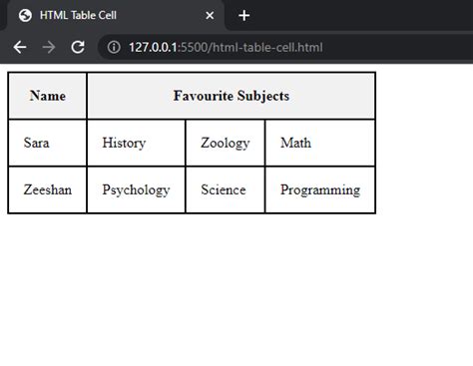Select the Zeeshan table cell
The height and width of the screenshot is (366, 473).
coord(47,189)
